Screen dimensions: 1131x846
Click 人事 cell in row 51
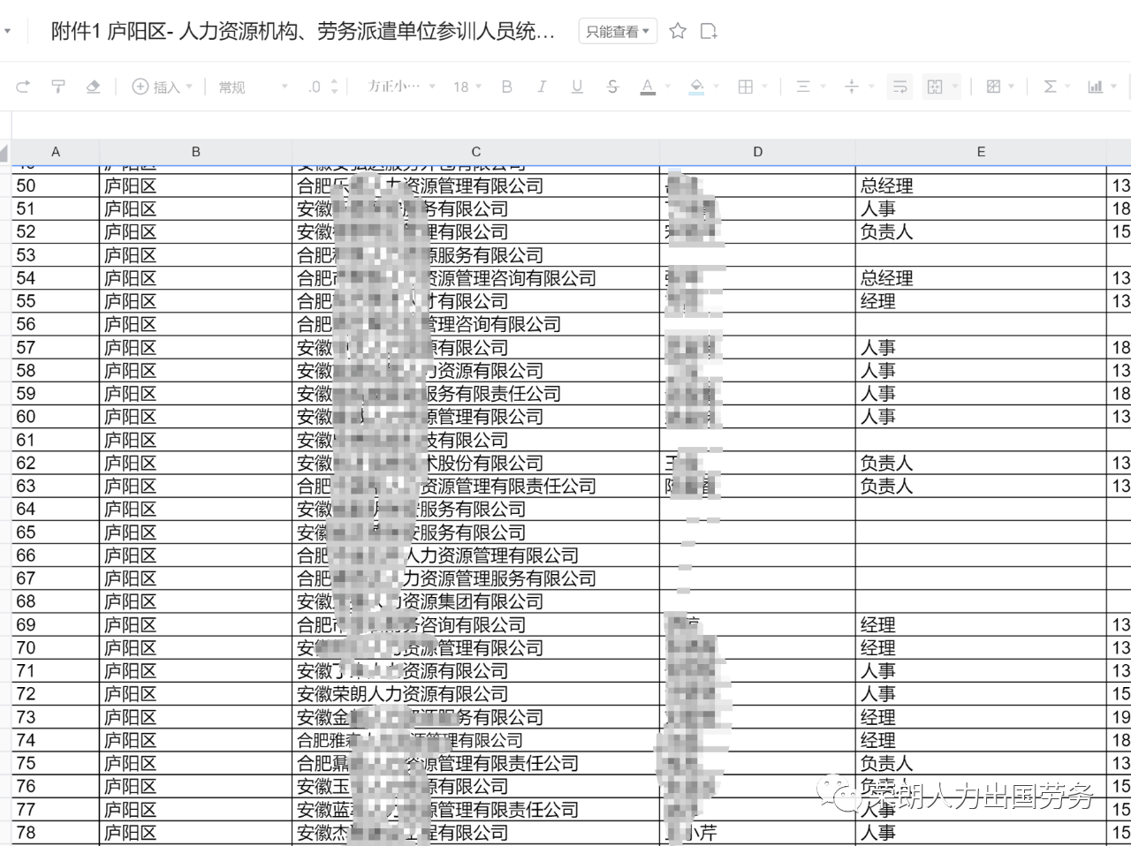981,209
